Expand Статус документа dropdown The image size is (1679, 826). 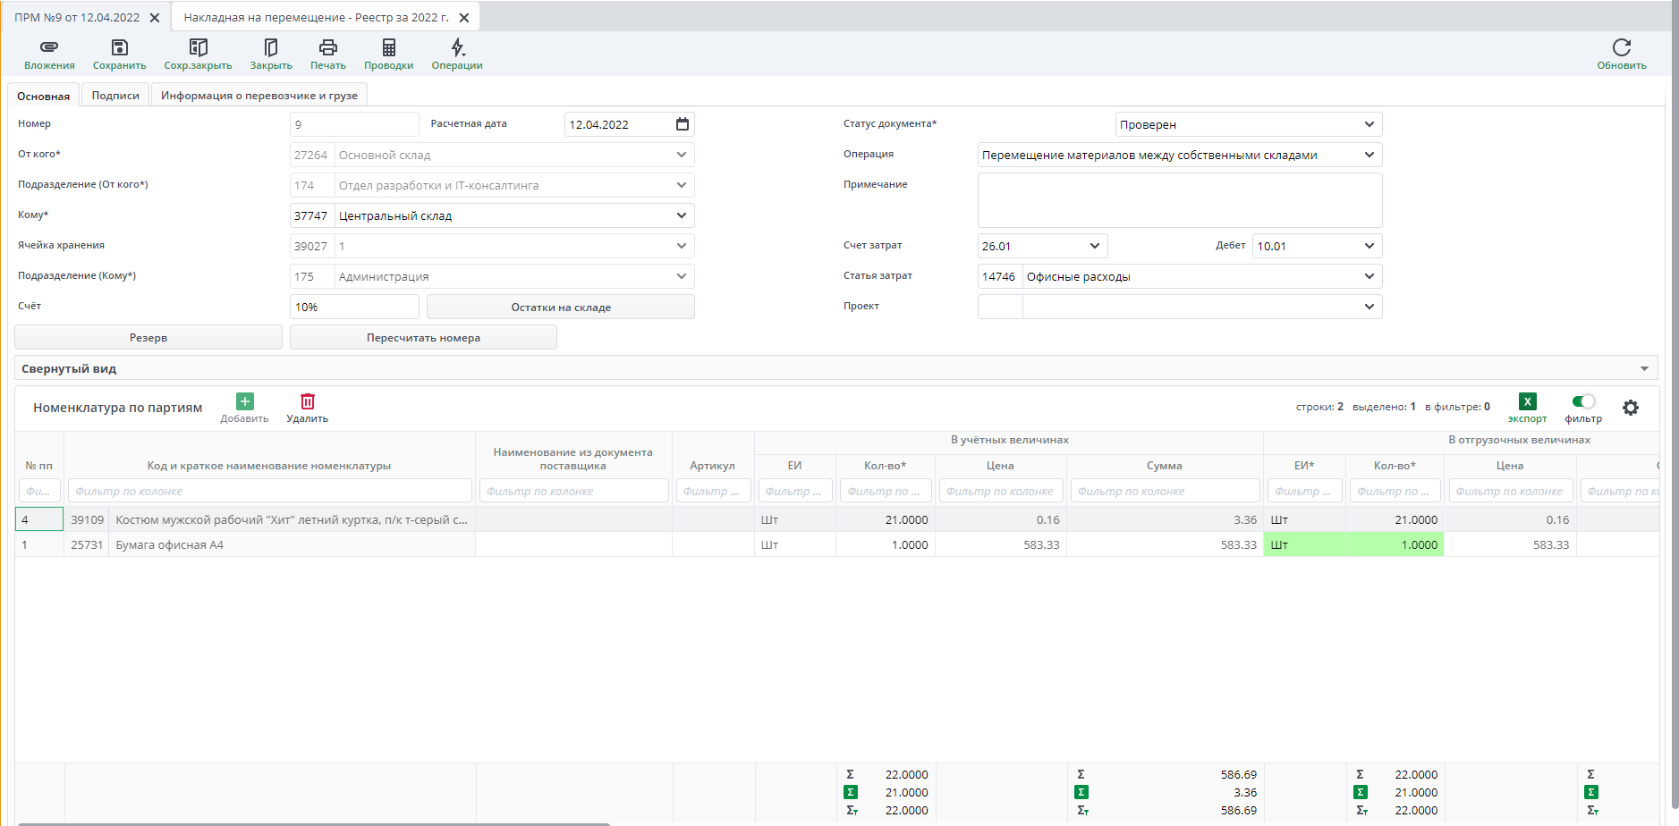pyautogui.click(x=1369, y=124)
